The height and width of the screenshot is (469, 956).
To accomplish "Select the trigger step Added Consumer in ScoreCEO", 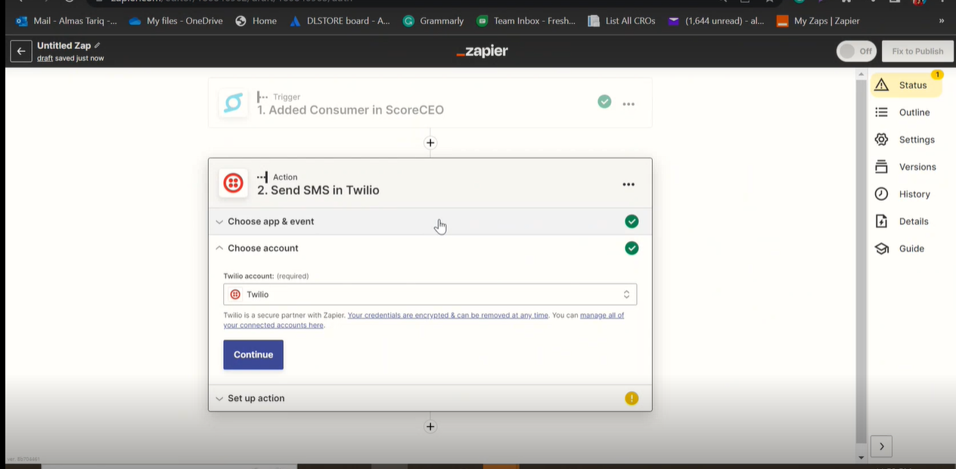I will coord(430,103).
